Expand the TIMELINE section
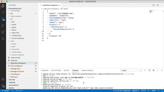 pos(12,82)
